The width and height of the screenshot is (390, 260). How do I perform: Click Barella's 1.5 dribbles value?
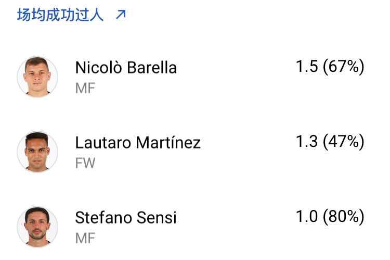point(307,67)
